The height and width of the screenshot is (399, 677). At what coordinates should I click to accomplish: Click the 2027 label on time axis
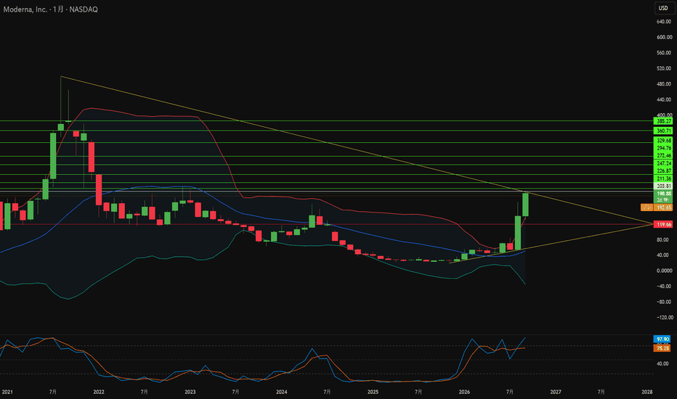pos(556,392)
